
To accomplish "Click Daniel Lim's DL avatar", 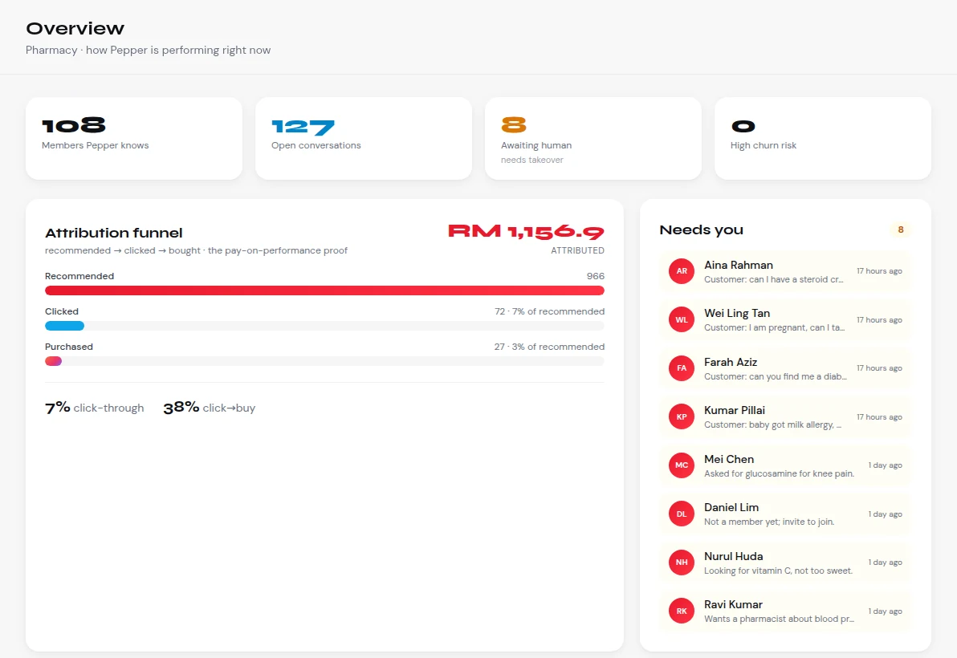I will [682, 514].
